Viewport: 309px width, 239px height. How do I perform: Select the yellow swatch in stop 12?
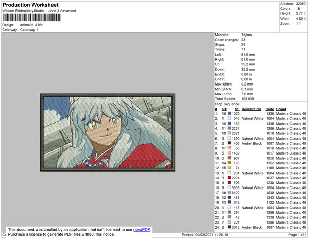[229, 168]
